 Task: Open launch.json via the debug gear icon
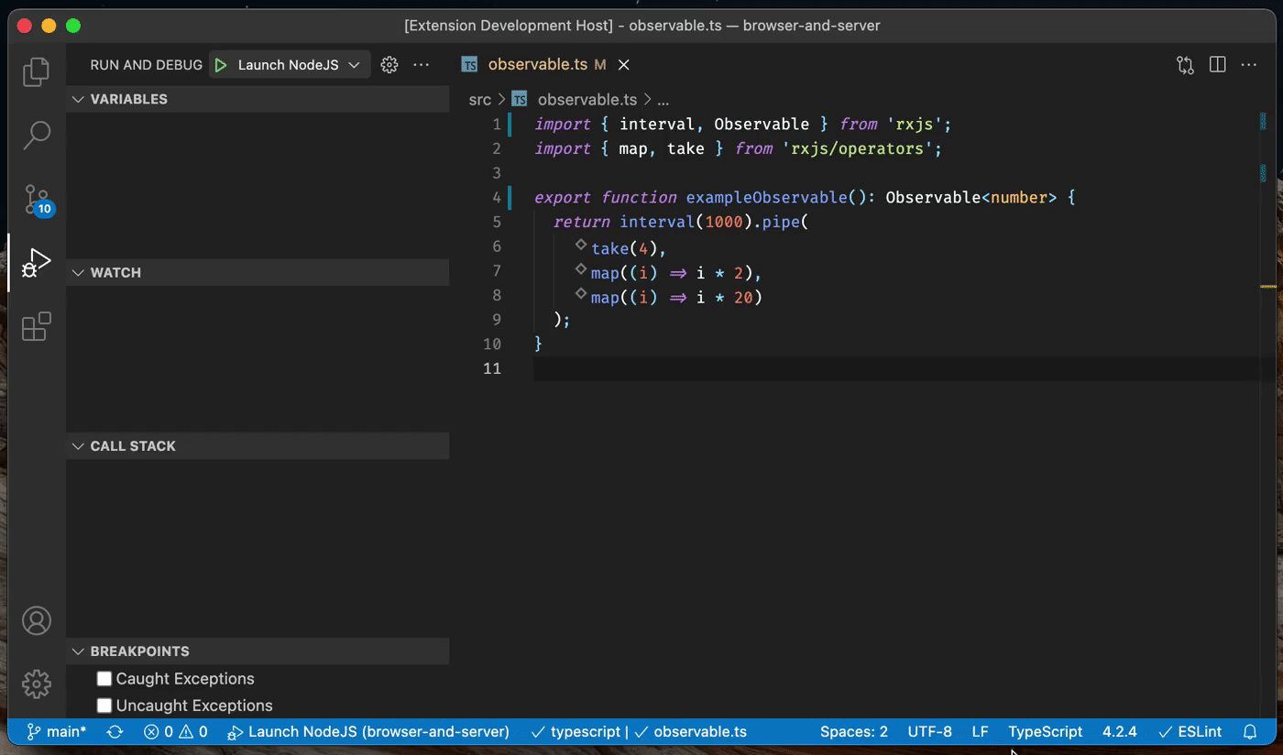point(389,65)
